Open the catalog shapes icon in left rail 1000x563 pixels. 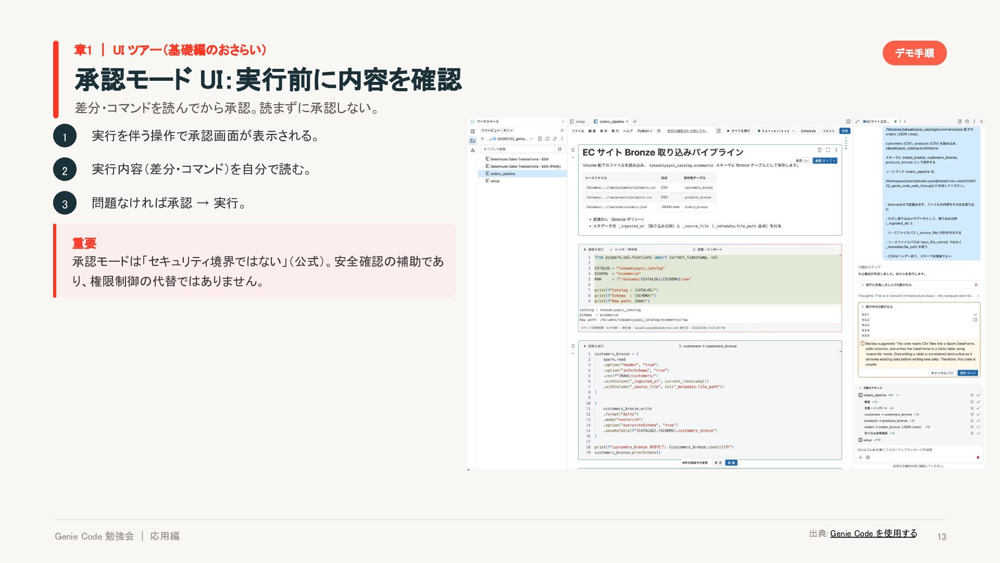[472, 150]
